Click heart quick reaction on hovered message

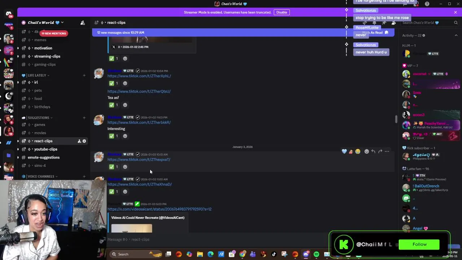(x=344, y=152)
